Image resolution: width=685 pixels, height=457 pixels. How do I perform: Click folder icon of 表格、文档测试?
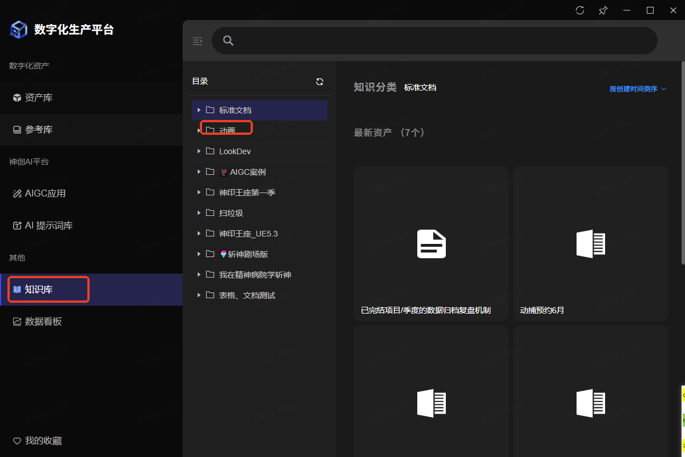[210, 295]
